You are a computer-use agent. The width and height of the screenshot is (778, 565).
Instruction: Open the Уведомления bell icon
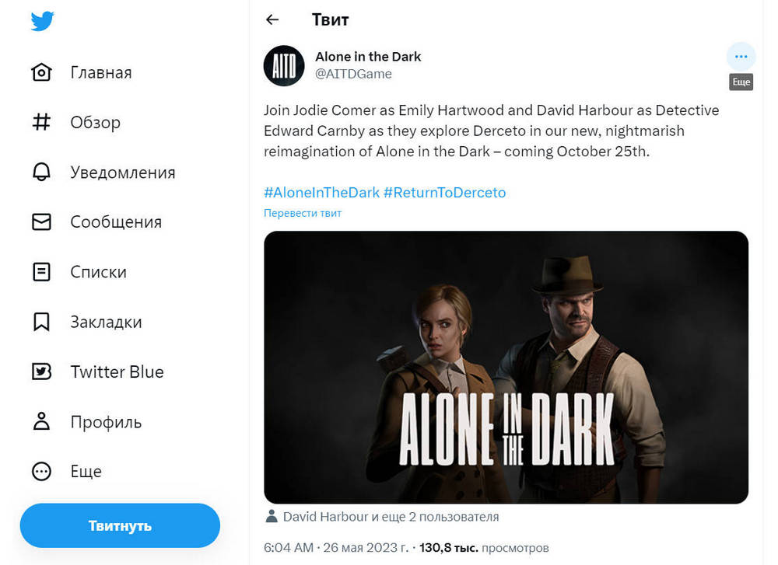click(41, 172)
